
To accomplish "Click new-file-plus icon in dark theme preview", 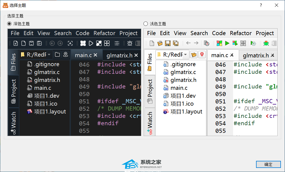I will coord(16,43).
